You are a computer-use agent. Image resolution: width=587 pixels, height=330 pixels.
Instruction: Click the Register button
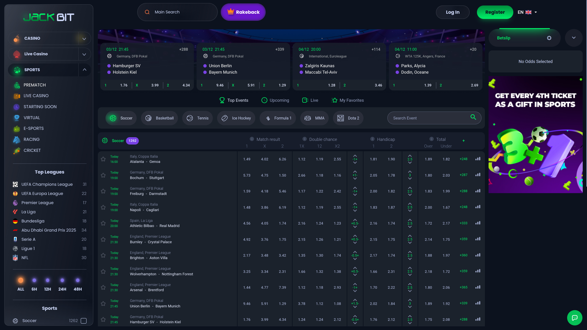[x=495, y=12]
